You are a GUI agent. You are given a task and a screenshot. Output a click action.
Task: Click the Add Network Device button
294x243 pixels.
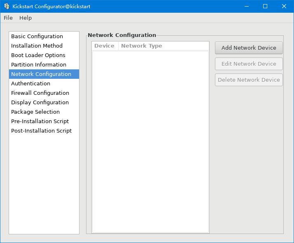pyautogui.click(x=249, y=48)
